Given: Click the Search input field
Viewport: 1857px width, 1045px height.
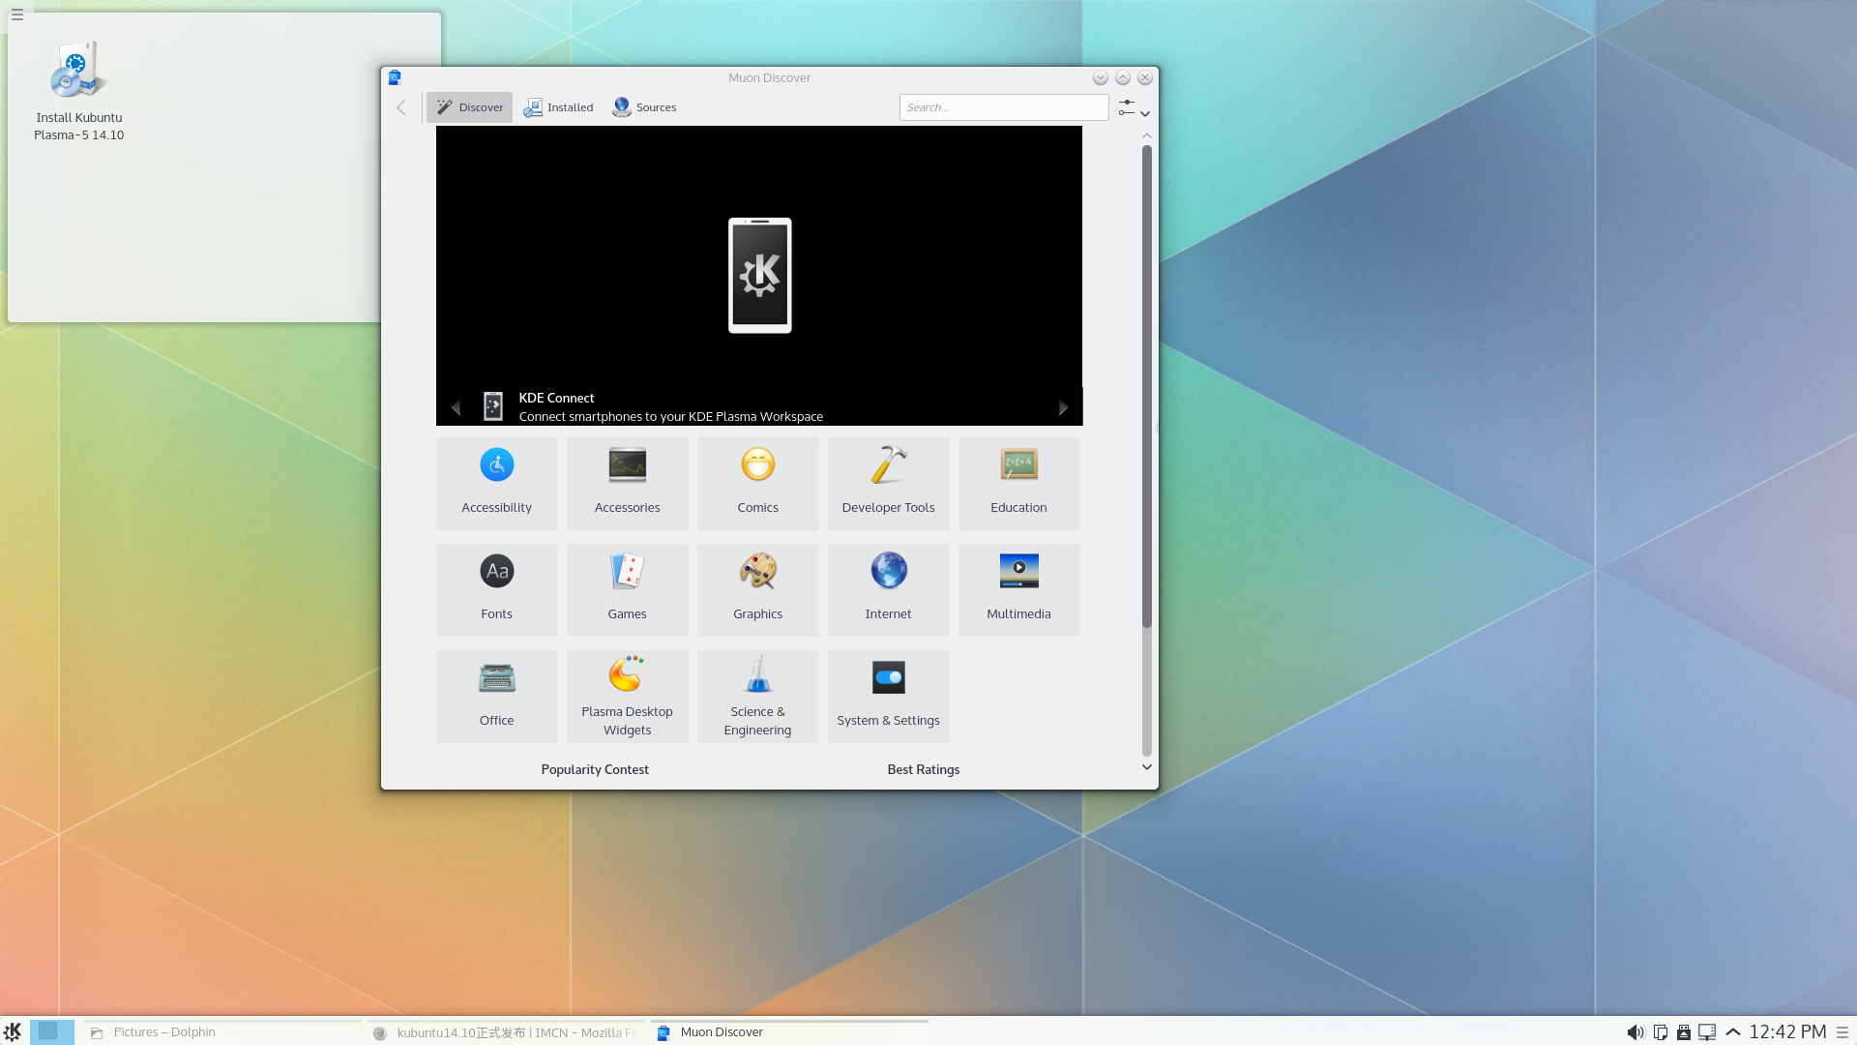Looking at the screenshot, I should tap(1003, 107).
